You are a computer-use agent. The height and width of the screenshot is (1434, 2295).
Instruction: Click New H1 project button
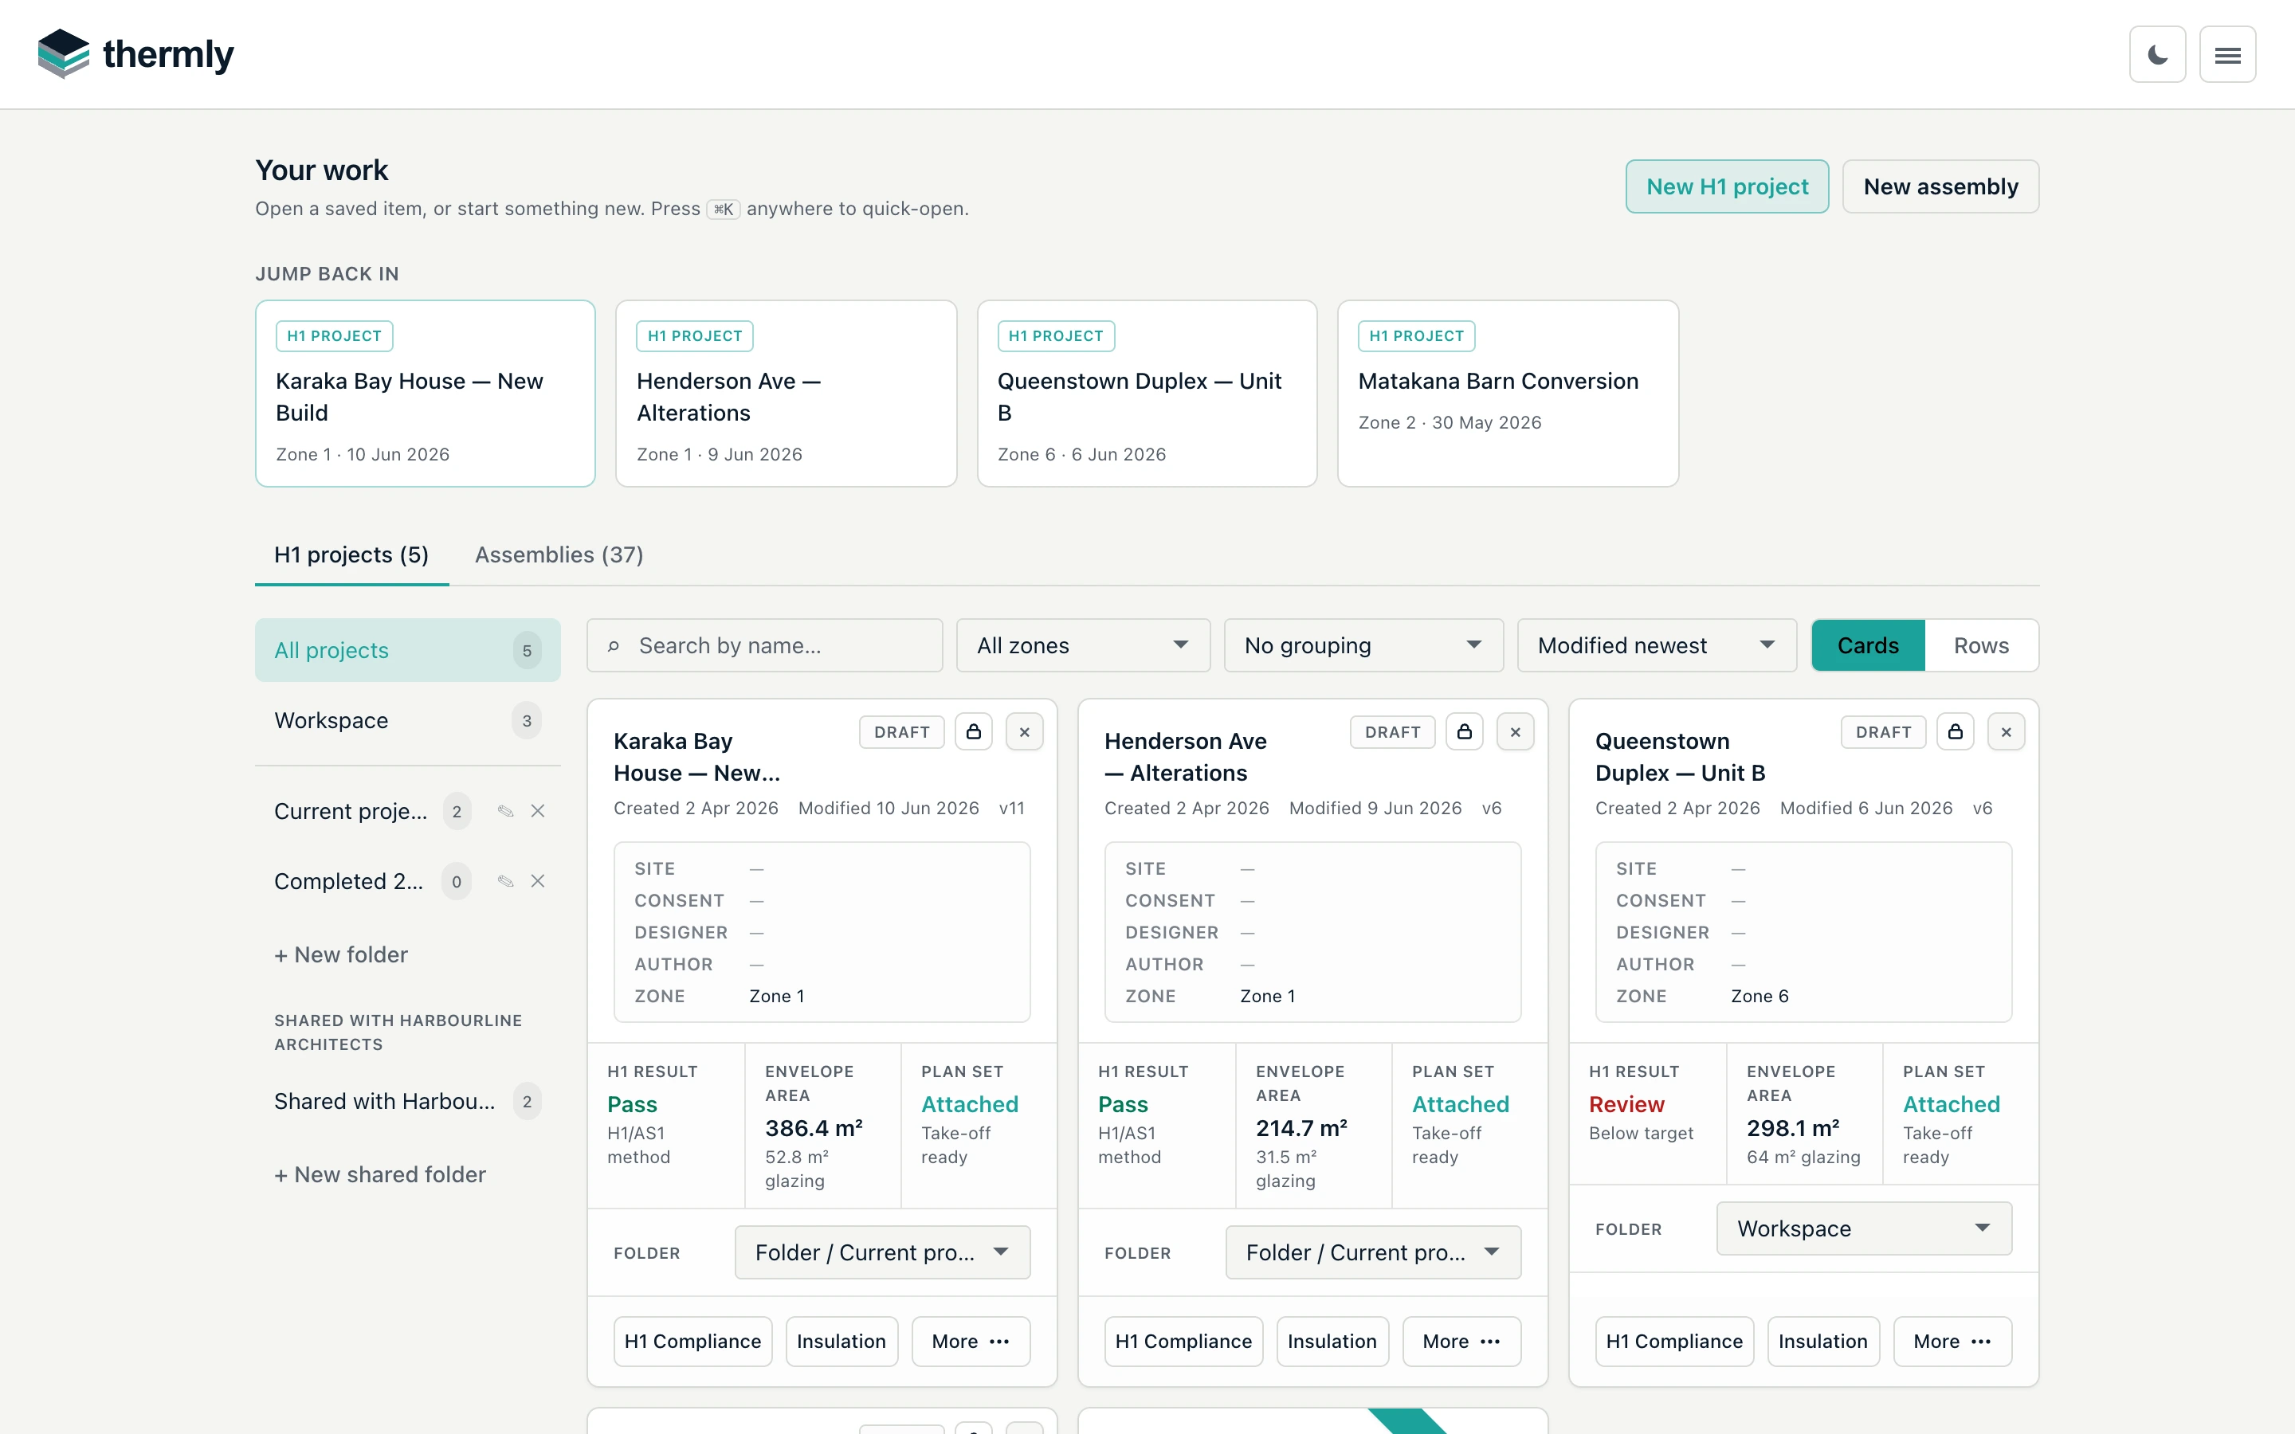pos(1727,187)
